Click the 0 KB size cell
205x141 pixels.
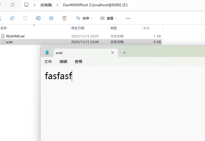click(x=157, y=42)
